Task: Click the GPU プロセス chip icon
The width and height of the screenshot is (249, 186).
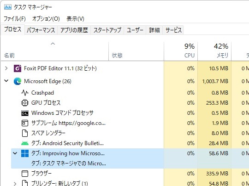Action: click(x=25, y=103)
